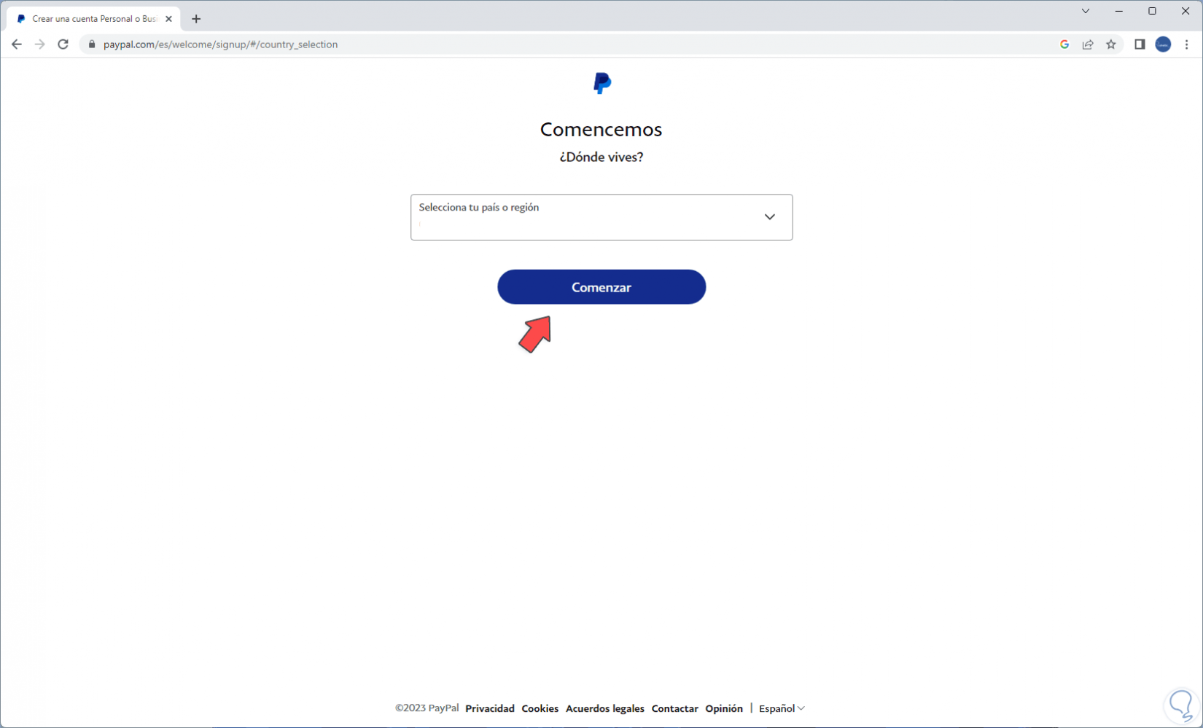Viewport: 1203px width, 728px height.
Task: View site information via padlock icon
Action: [92, 44]
